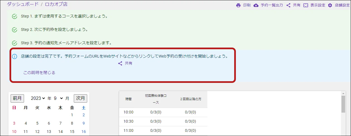351x136 pixels.
Task: Select September 13 on the calendar
Action: pyautogui.click(x=49, y=132)
